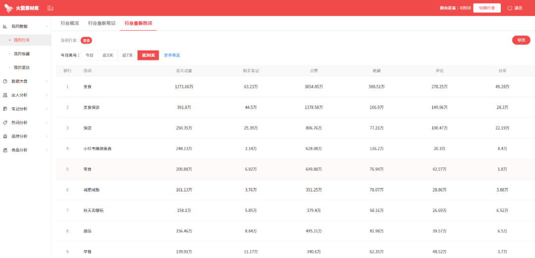Click the 热词分析 tag icon
The height and width of the screenshot is (258, 535).
pyautogui.click(x=5, y=123)
